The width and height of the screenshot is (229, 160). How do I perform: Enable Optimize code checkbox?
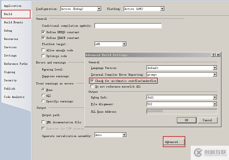[43, 56]
